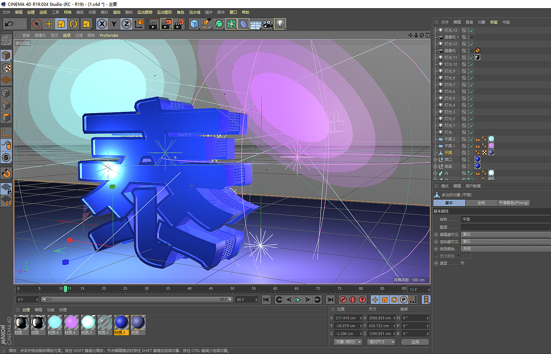Select the spline pen tool

207,24
